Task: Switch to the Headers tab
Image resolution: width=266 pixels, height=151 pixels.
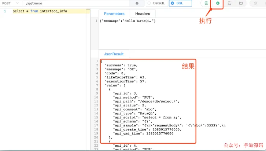Action: [x=143, y=14]
